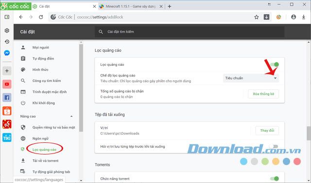Close the Minecraft 1.15.1 tab

coord(161,6)
